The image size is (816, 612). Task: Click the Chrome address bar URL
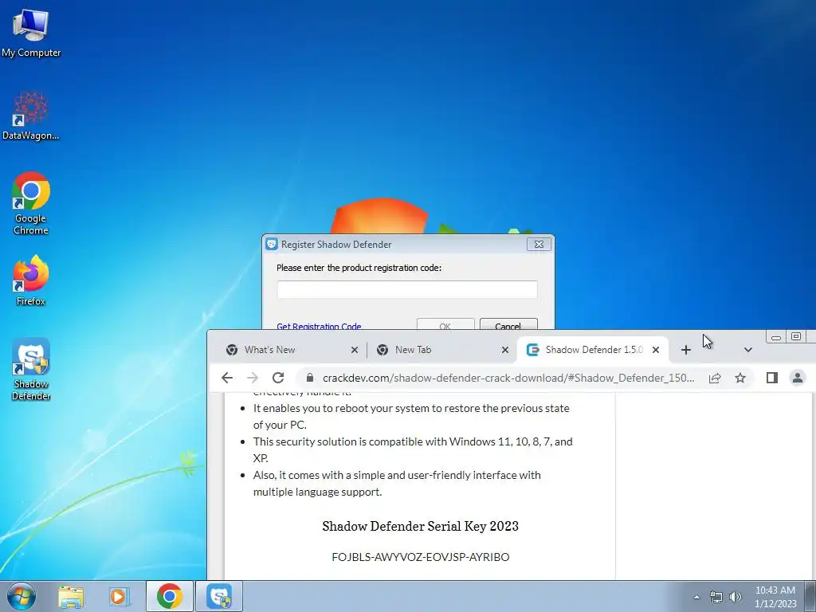coord(508,378)
